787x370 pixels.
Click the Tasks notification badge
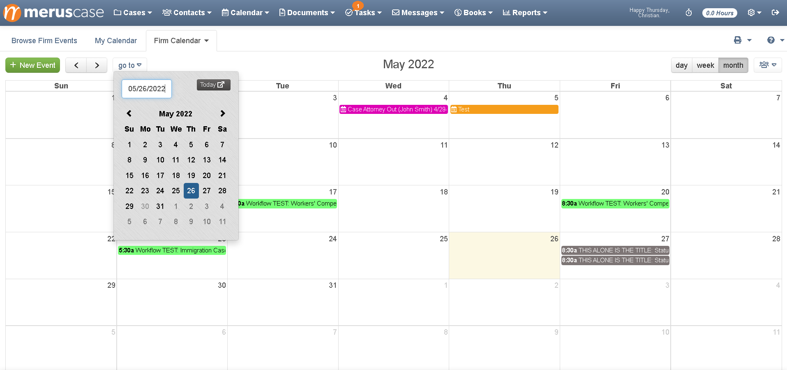point(358,6)
